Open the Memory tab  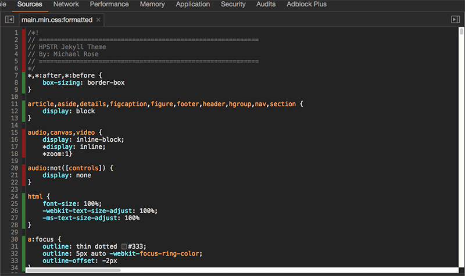tap(152, 4)
